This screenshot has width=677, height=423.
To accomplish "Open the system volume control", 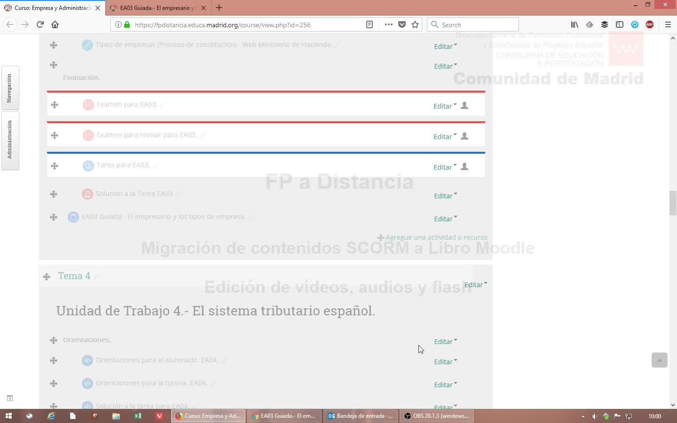I will (595, 416).
